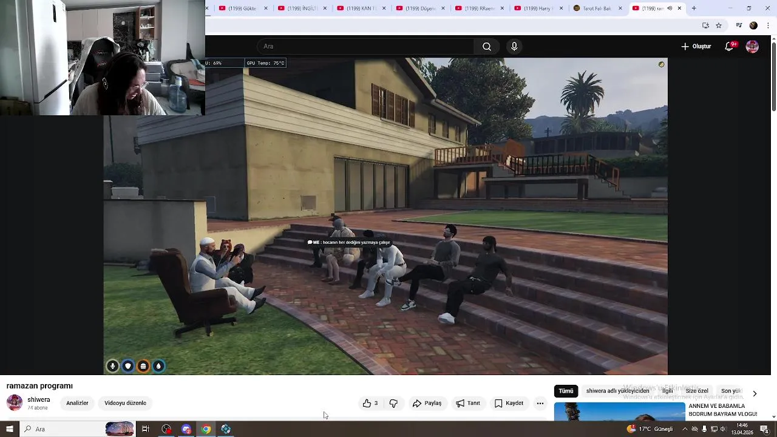Open last taskbar app with cube icon
This screenshot has height=437, width=777.
pos(226,429)
